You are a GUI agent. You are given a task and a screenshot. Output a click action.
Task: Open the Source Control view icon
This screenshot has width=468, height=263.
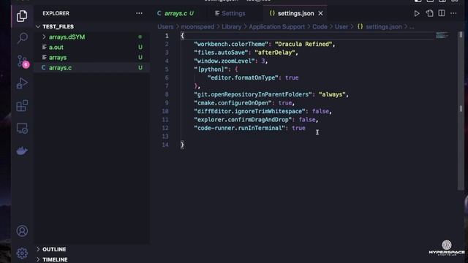(x=23, y=61)
